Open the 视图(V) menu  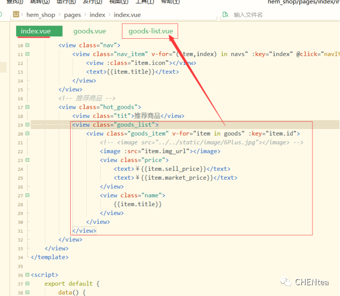click(x=118, y=2)
